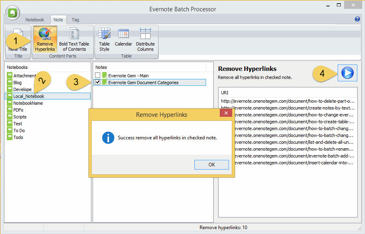Switch to the Tag tab
Image resolution: width=365 pixels, height=234 pixels.
pyautogui.click(x=75, y=20)
